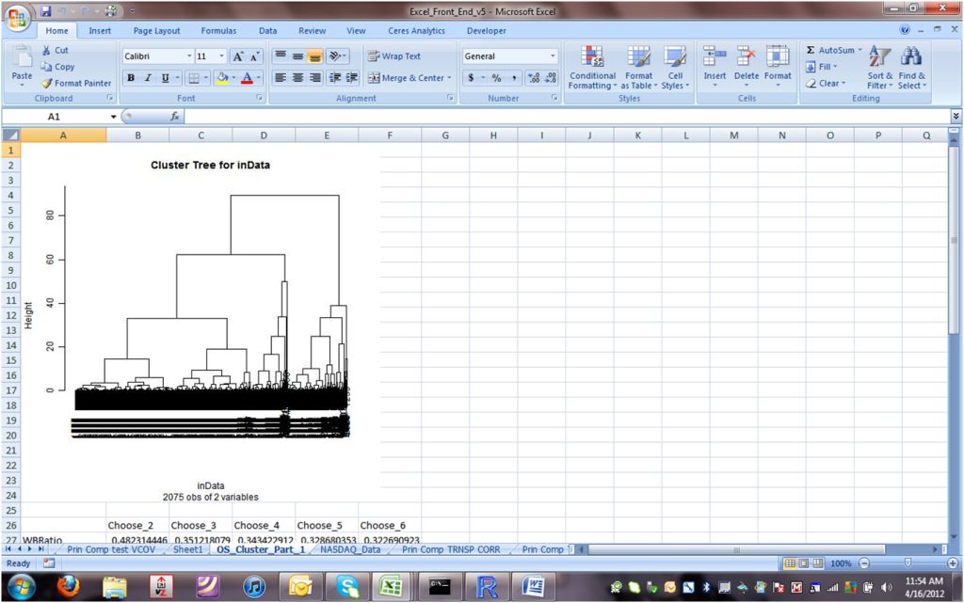The image size is (964, 603).
Task: Switch to Page Layout view button
Action: pyautogui.click(x=804, y=563)
